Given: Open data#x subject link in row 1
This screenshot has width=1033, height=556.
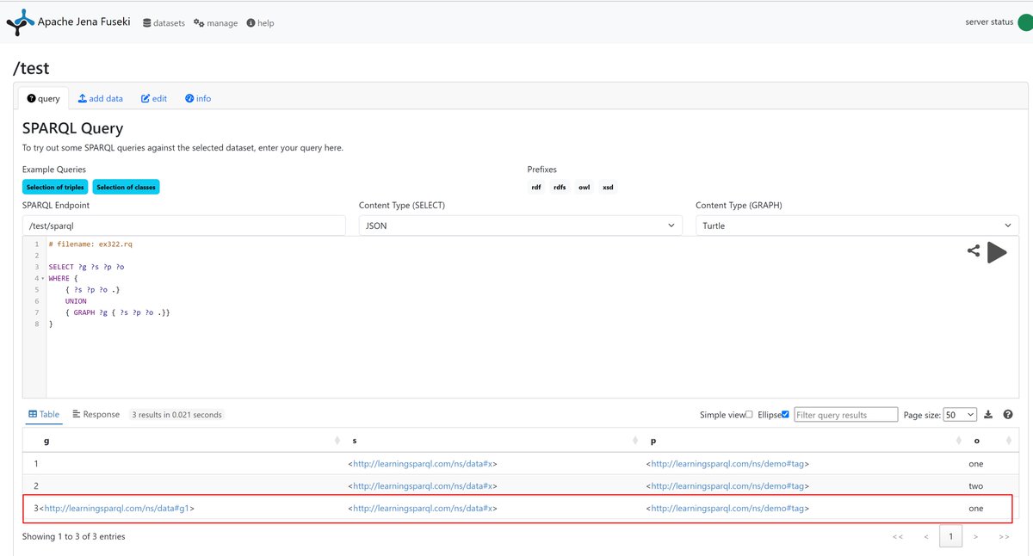Looking at the screenshot, I should pos(423,463).
